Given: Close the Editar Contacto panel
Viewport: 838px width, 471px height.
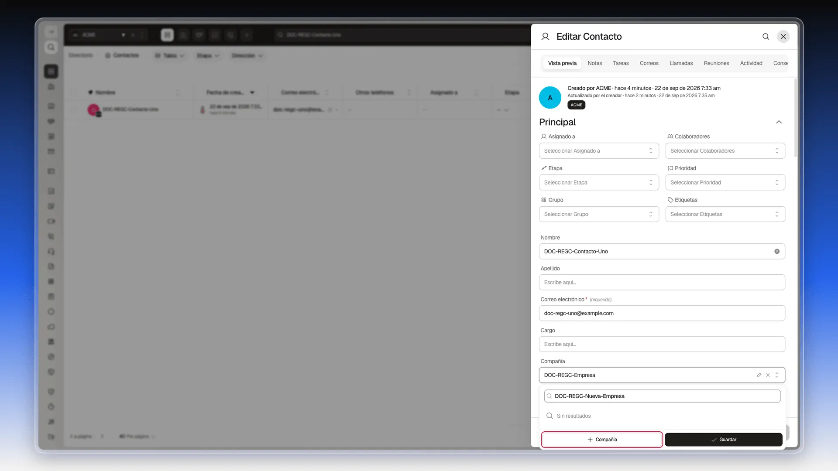Looking at the screenshot, I should point(783,37).
